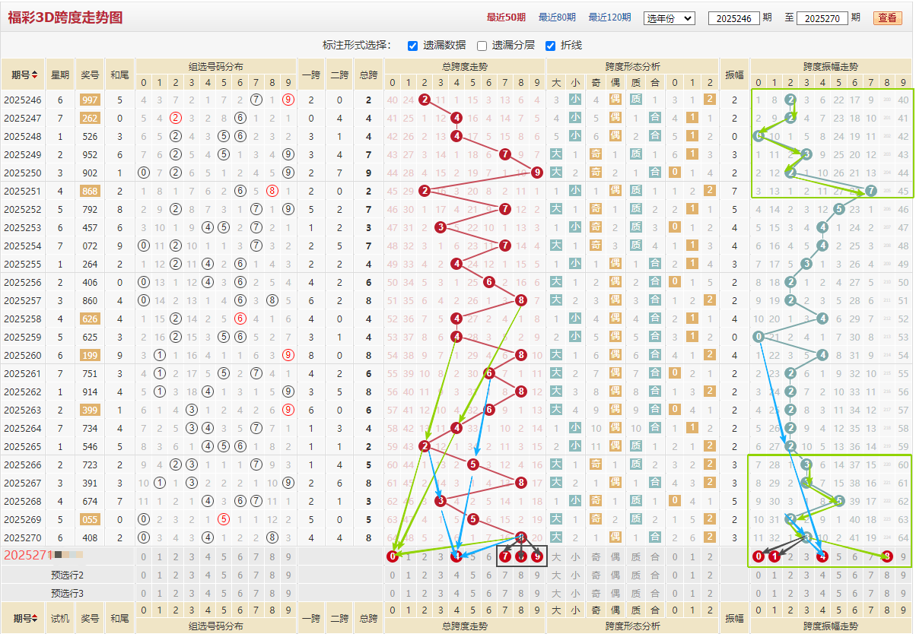The image size is (916, 634).
Task: Click the top 跨度振幅走势 header
Action: coord(830,67)
